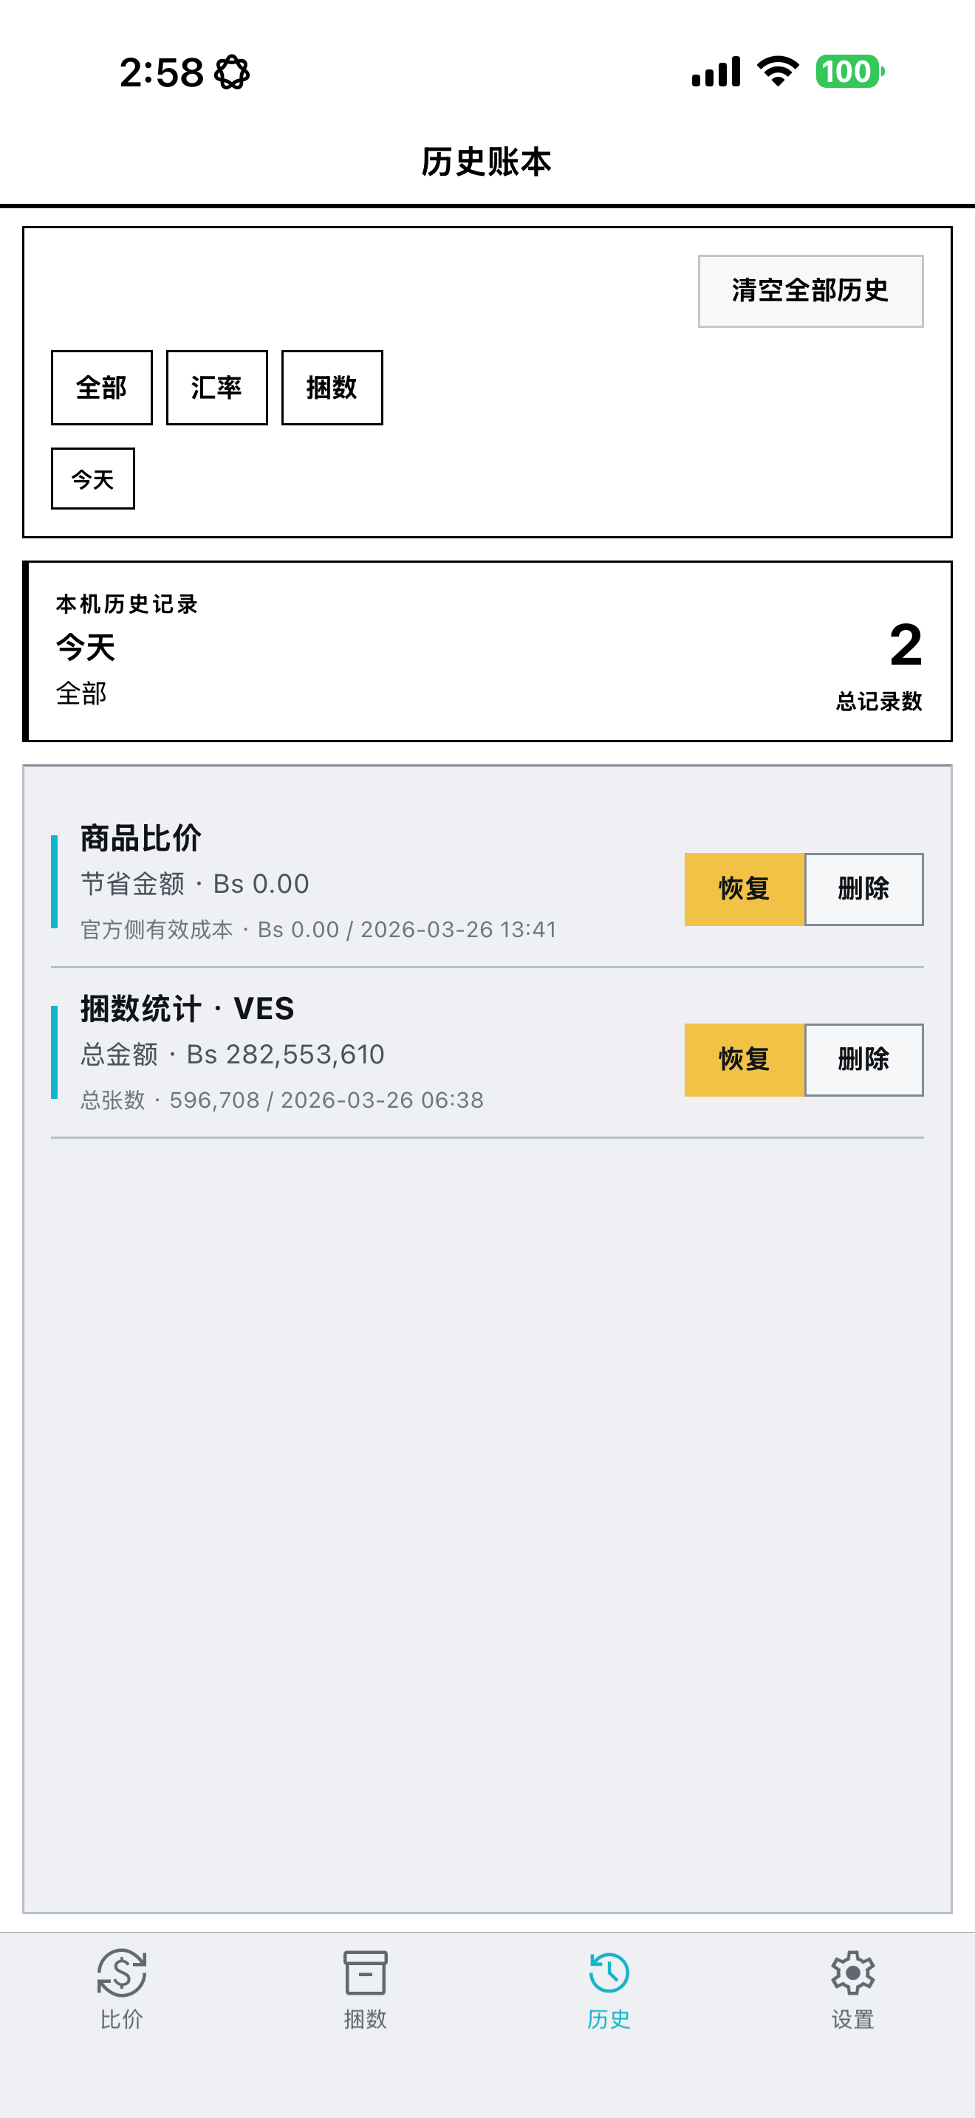Restore the 商品比价 record
Screen dimensions: 975x2118
[744, 889]
